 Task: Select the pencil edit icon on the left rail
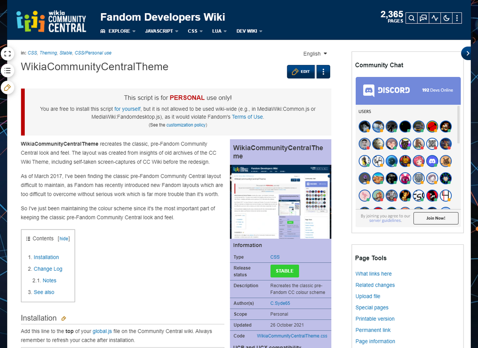click(7, 87)
